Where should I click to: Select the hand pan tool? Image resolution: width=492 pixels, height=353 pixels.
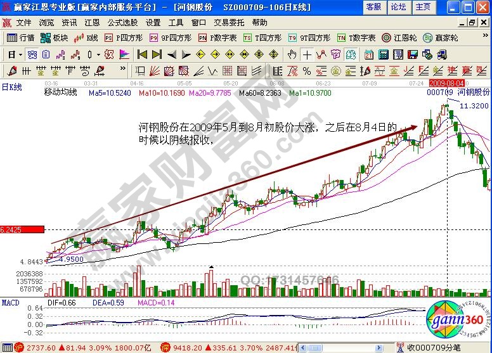click(292, 55)
